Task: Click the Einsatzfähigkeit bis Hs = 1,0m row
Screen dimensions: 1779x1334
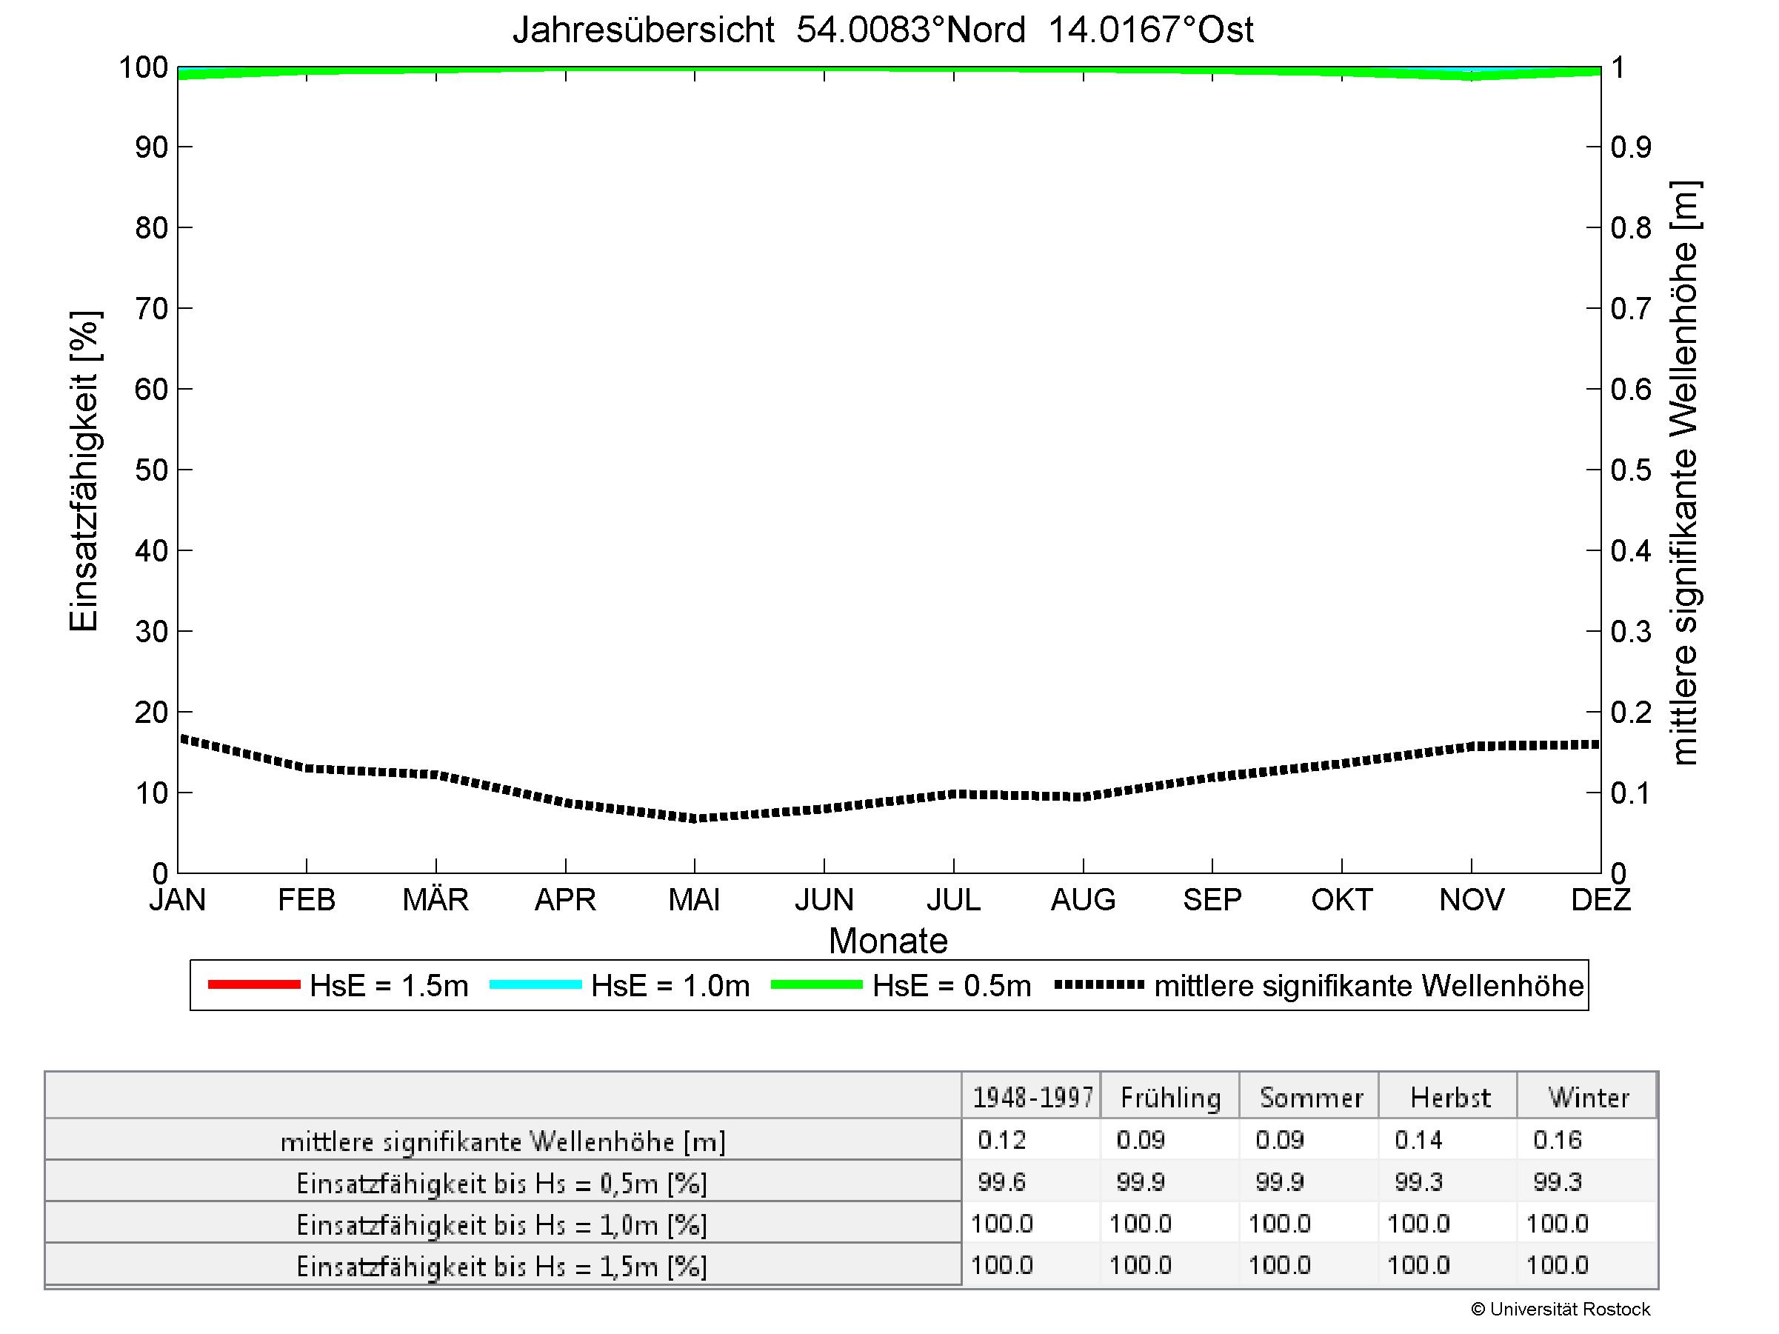Action: 503,1224
